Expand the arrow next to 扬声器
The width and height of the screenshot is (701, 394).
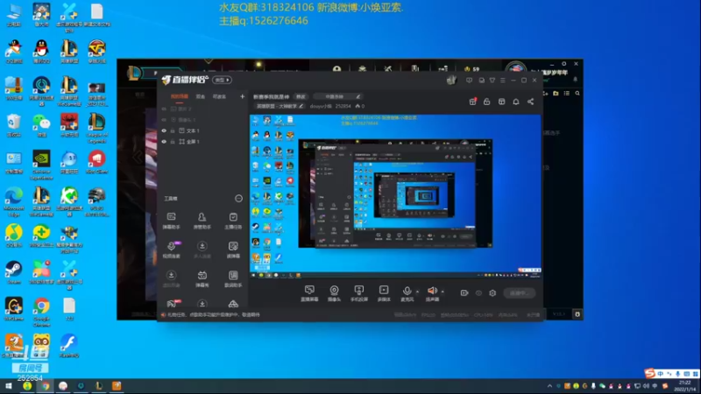pos(443,292)
